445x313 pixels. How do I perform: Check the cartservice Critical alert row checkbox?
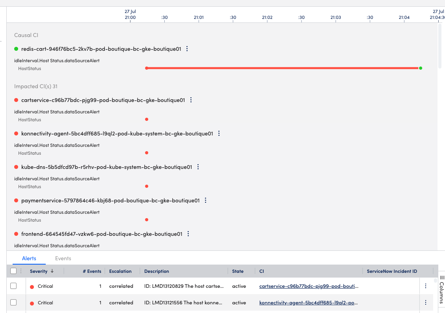click(13, 286)
